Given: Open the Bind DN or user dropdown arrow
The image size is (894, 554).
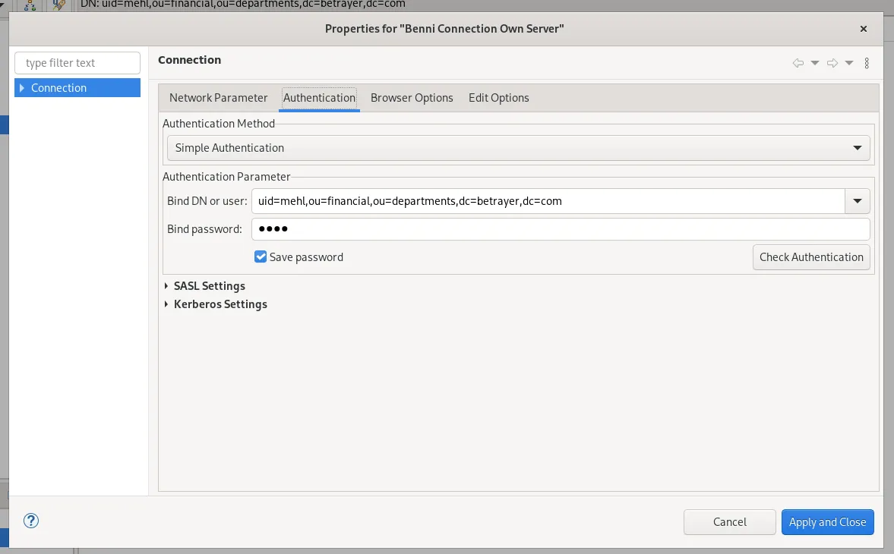Looking at the screenshot, I should coord(858,201).
